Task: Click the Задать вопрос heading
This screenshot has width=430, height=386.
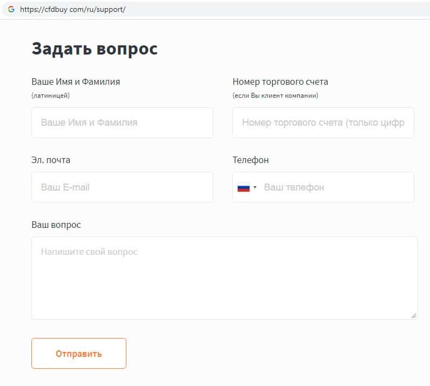Action: point(95,49)
